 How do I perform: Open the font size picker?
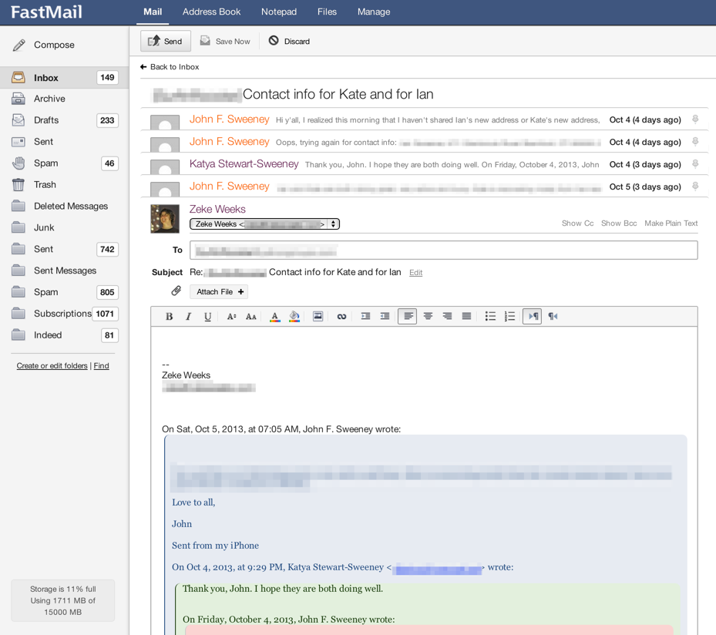pyautogui.click(x=231, y=317)
